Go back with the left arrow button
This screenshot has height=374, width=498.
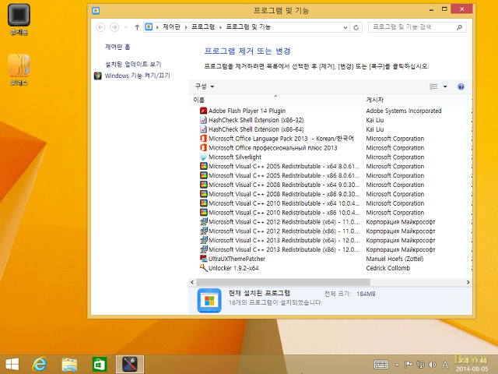(100, 27)
